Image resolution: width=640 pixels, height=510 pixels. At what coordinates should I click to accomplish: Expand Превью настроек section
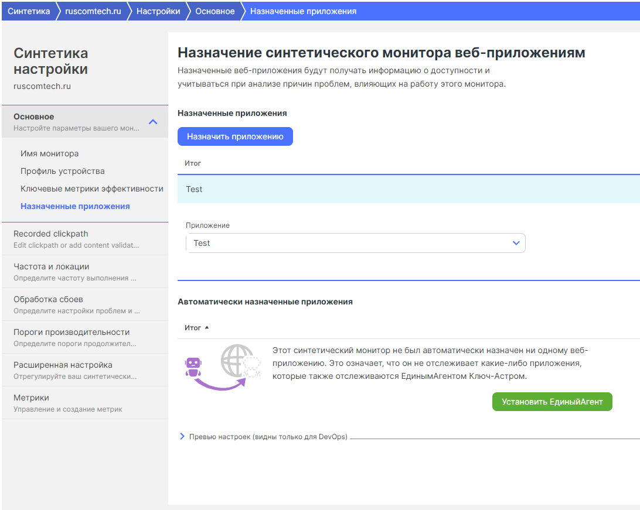(x=182, y=437)
